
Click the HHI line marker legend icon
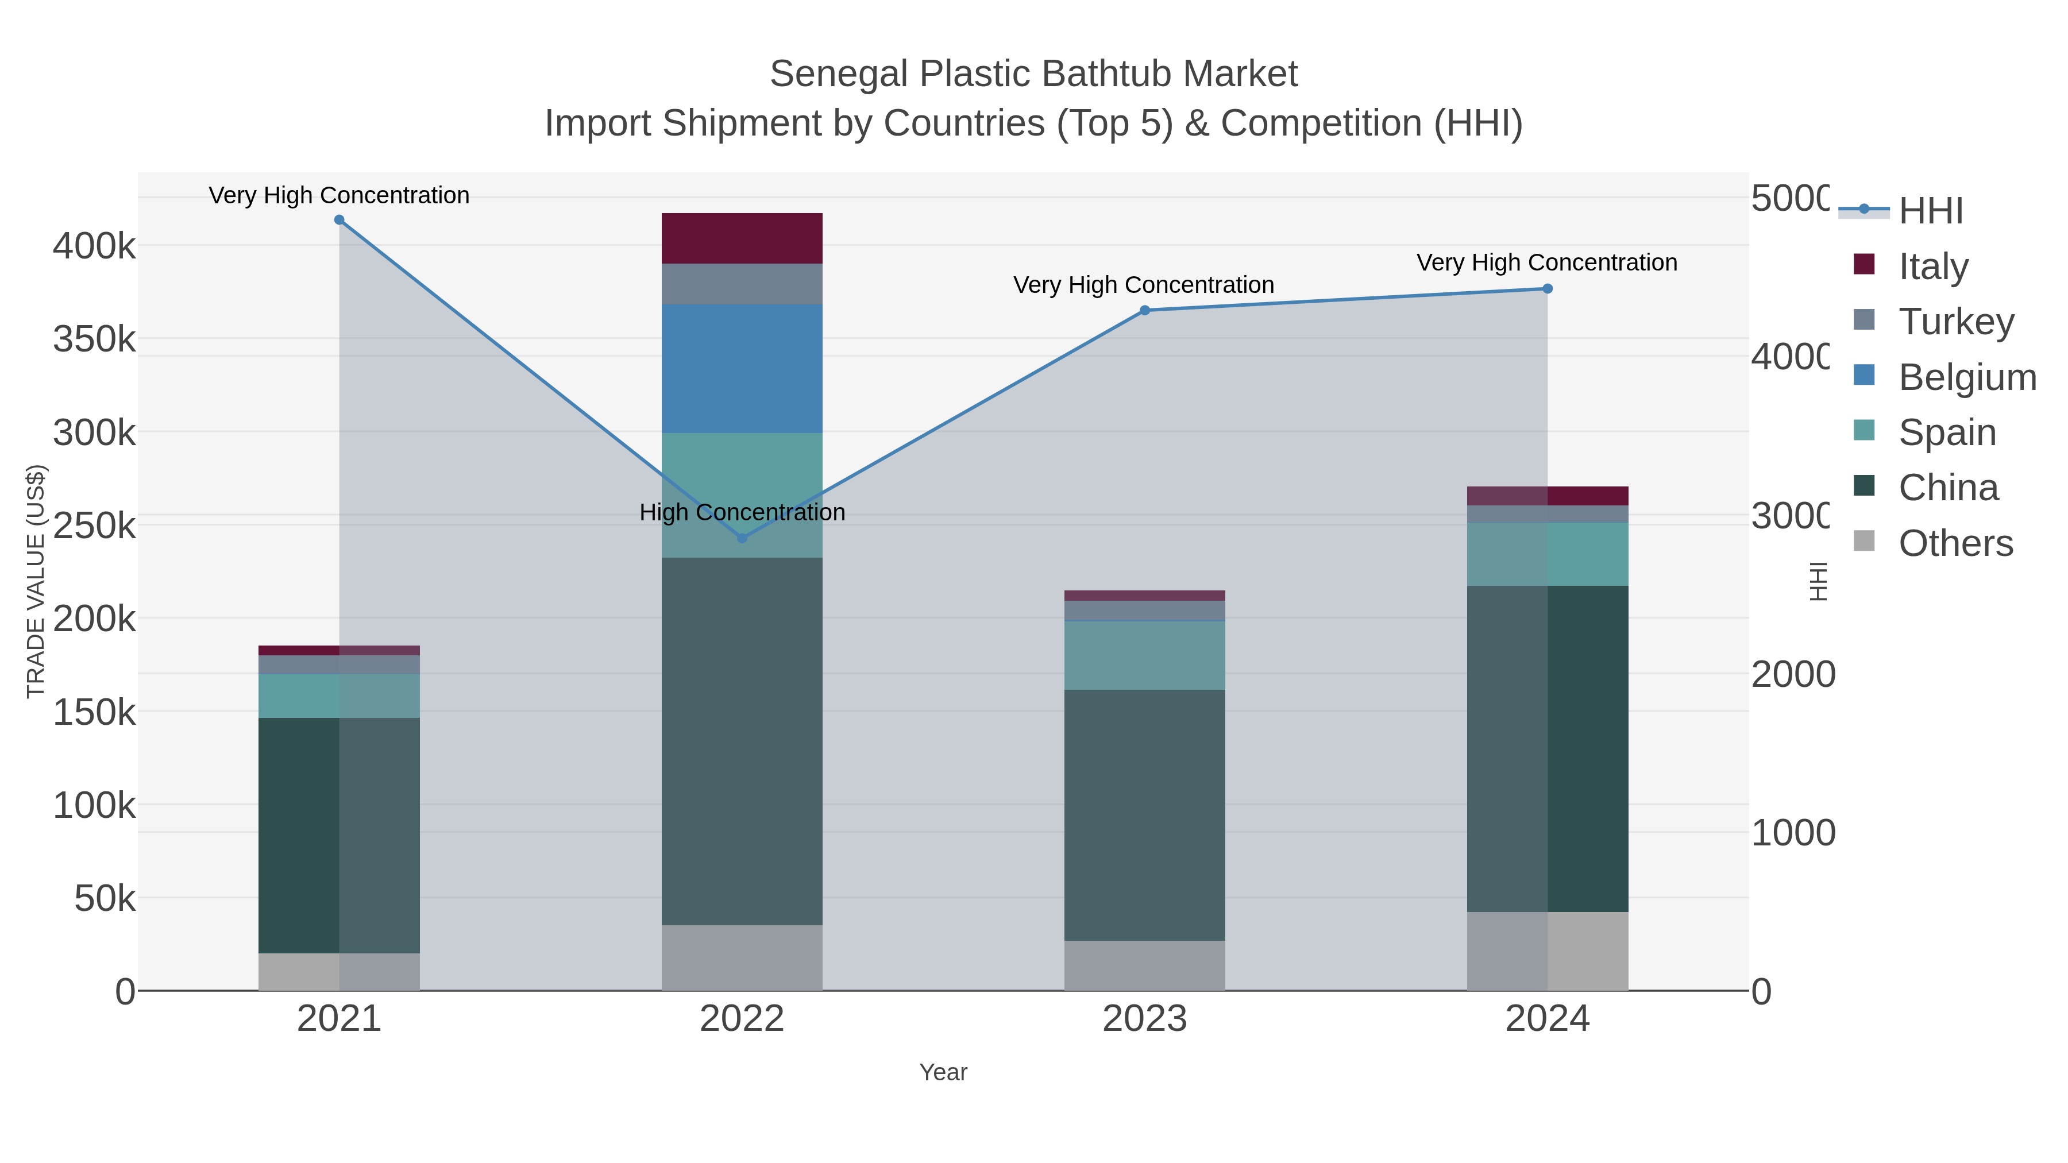(x=1864, y=210)
